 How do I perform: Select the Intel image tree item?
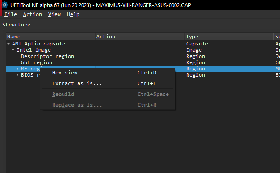point(33,50)
